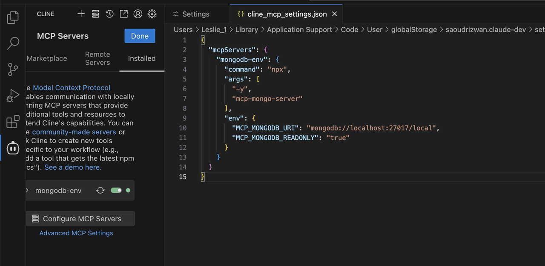Click the Library breadcrumb segment
Screen dimensions: 545x266
pos(247,29)
